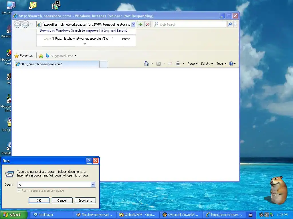Open the Page menu
Screen dimensions: 293x219
point(193,64)
